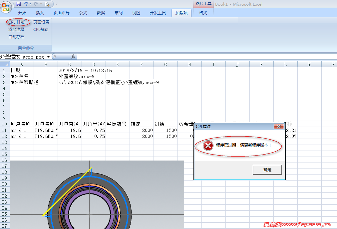This screenshot has height=229, width=337.
Task: Click row 11 speed value 2000
Action: pos(142,130)
